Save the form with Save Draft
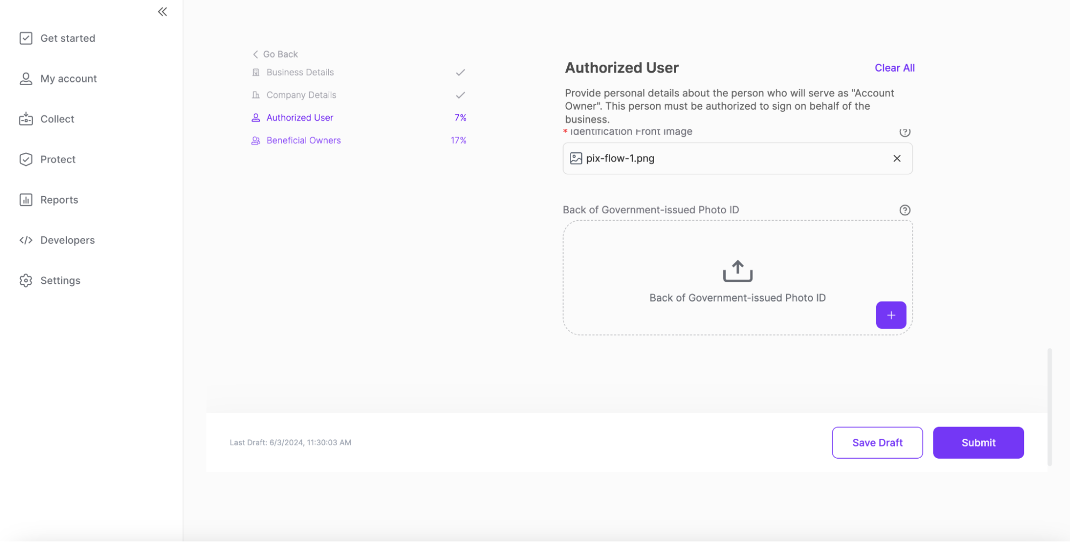This screenshot has width=1070, height=542. [x=877, y=443]
